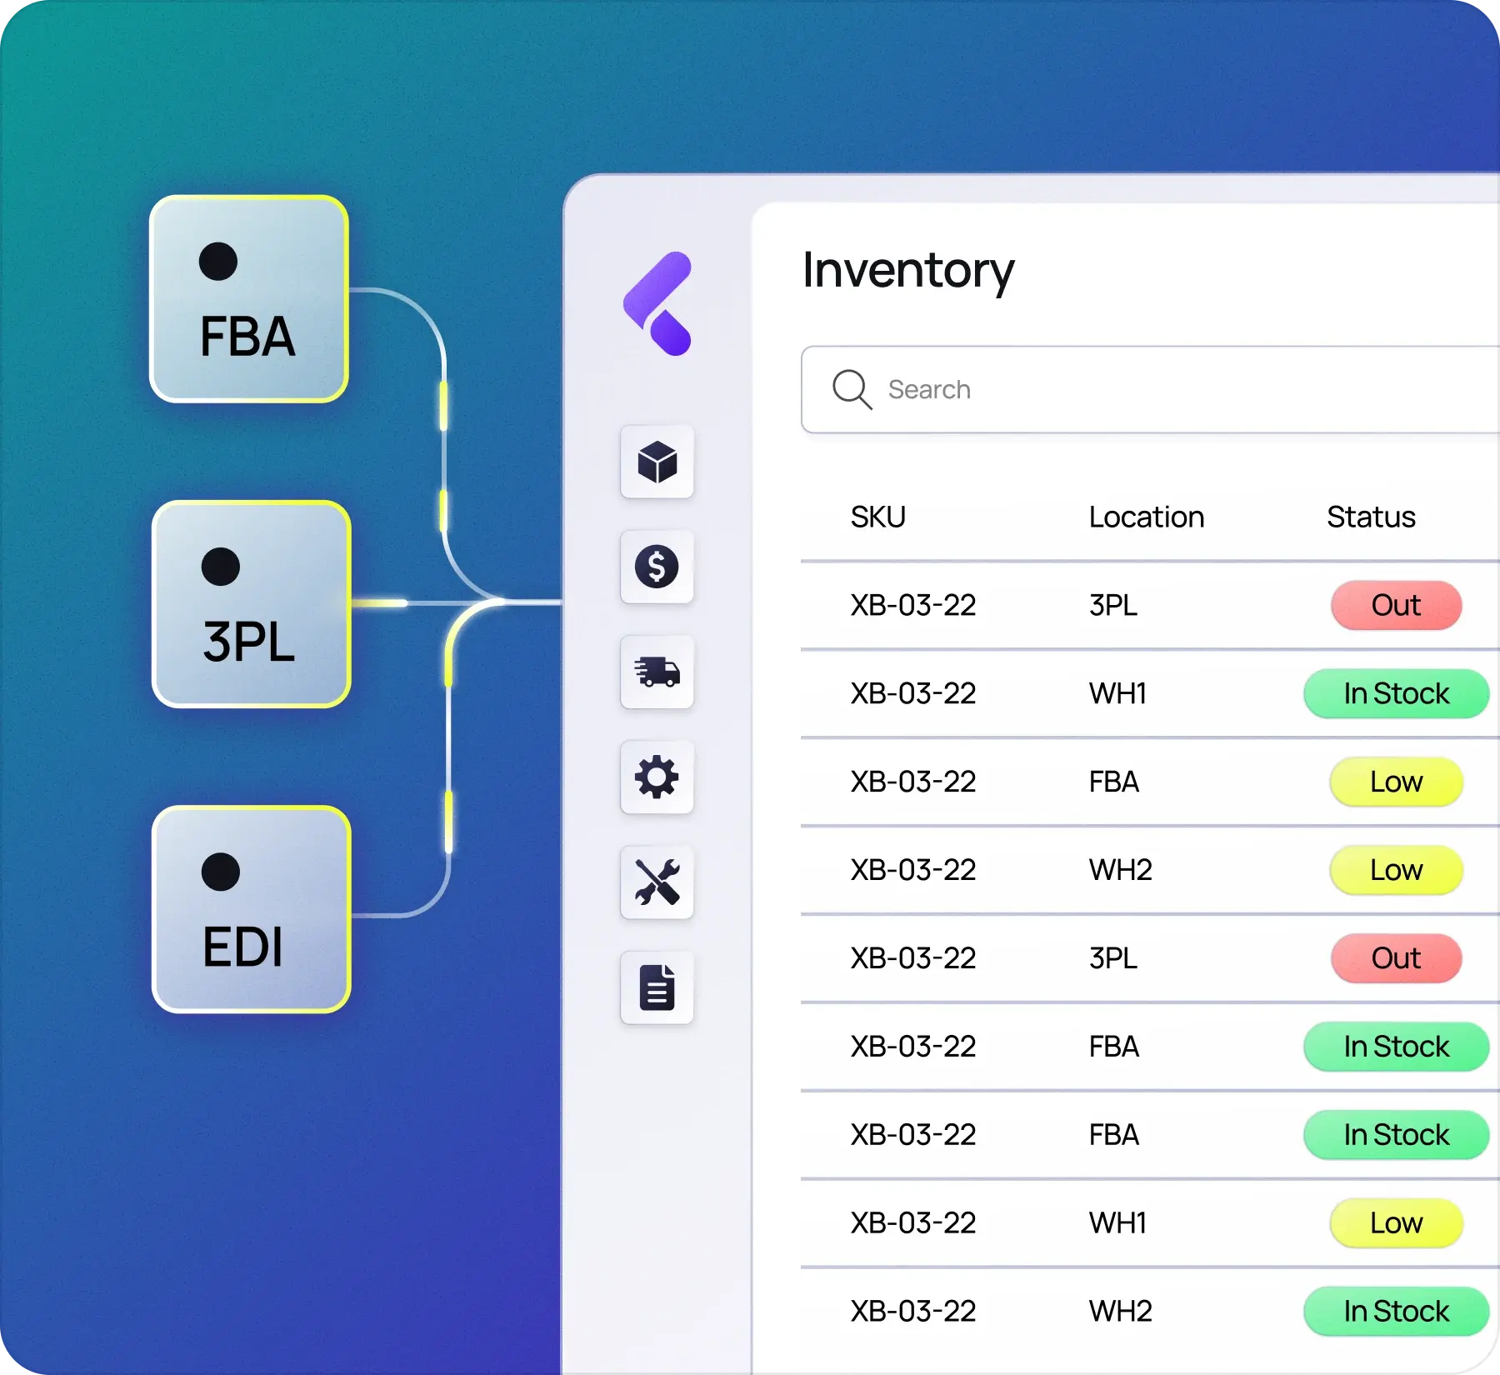Click Low badge in first FBA row

point(1396,782)
